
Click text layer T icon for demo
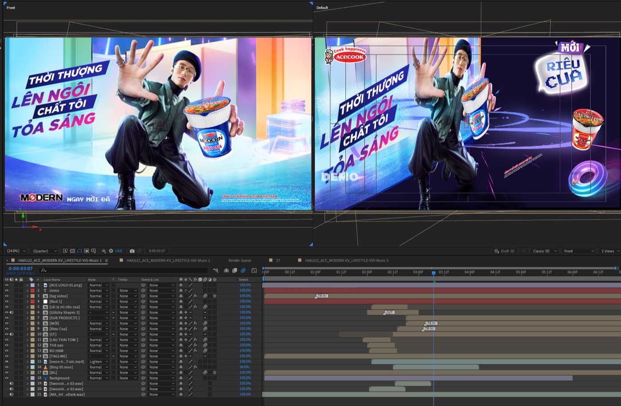45,291
